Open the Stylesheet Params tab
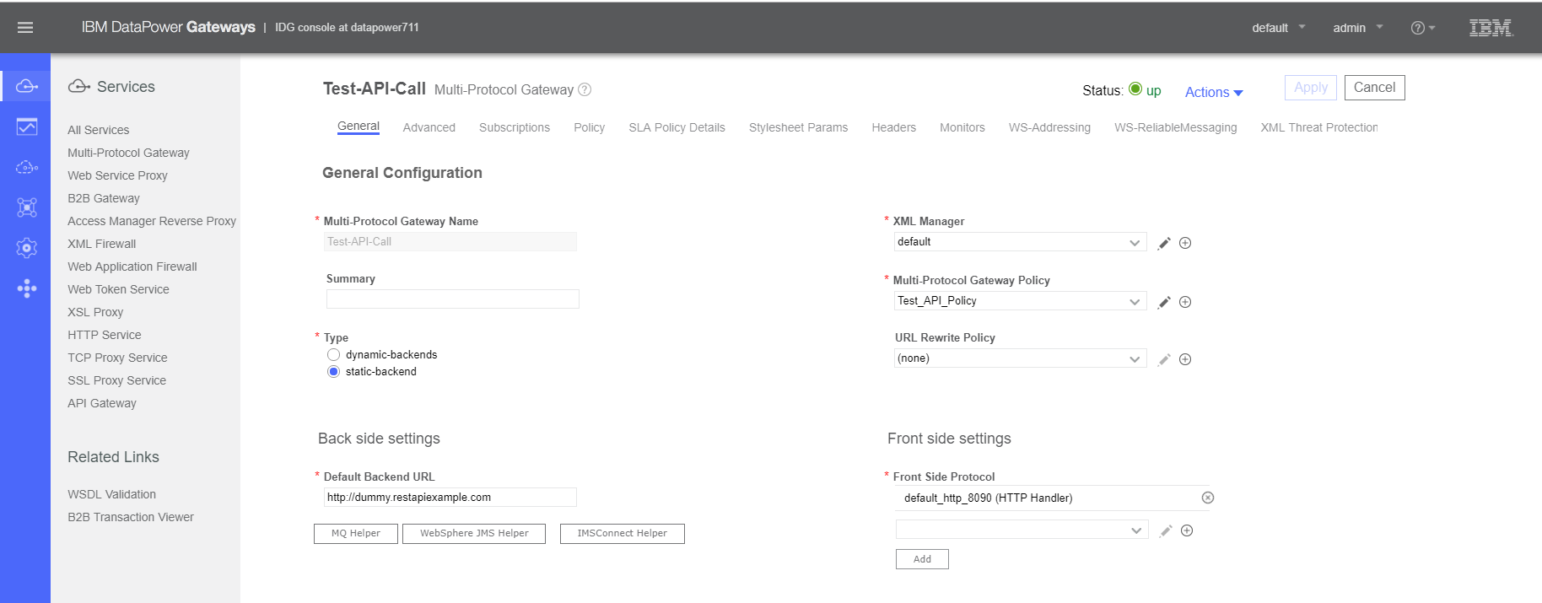 click(x=798, y=127)
